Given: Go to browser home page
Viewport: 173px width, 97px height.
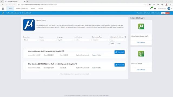Looking at the screenshot, I should tap(14, 5).
